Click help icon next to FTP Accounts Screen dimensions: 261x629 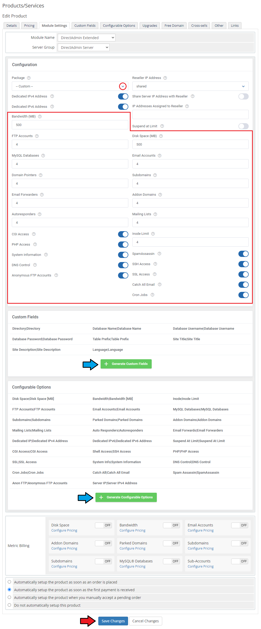point(37,136)
